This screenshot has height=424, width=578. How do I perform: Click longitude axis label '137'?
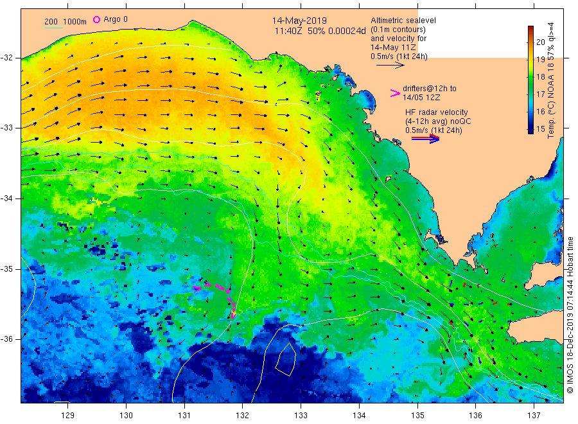pyautogui.click(x=534, y=416)
